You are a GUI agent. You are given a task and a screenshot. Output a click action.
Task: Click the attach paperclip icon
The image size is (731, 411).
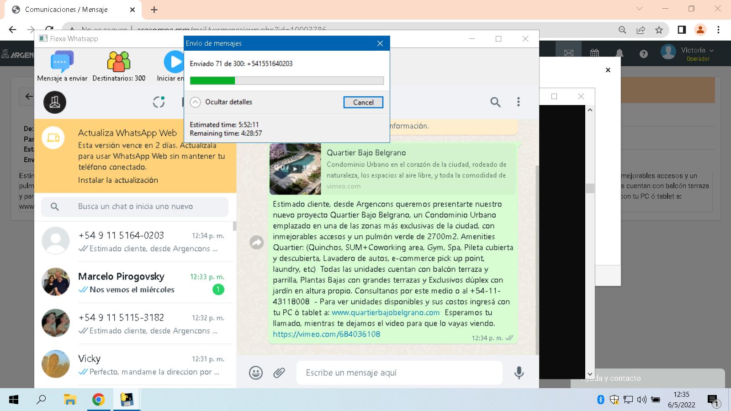point(279,373)
